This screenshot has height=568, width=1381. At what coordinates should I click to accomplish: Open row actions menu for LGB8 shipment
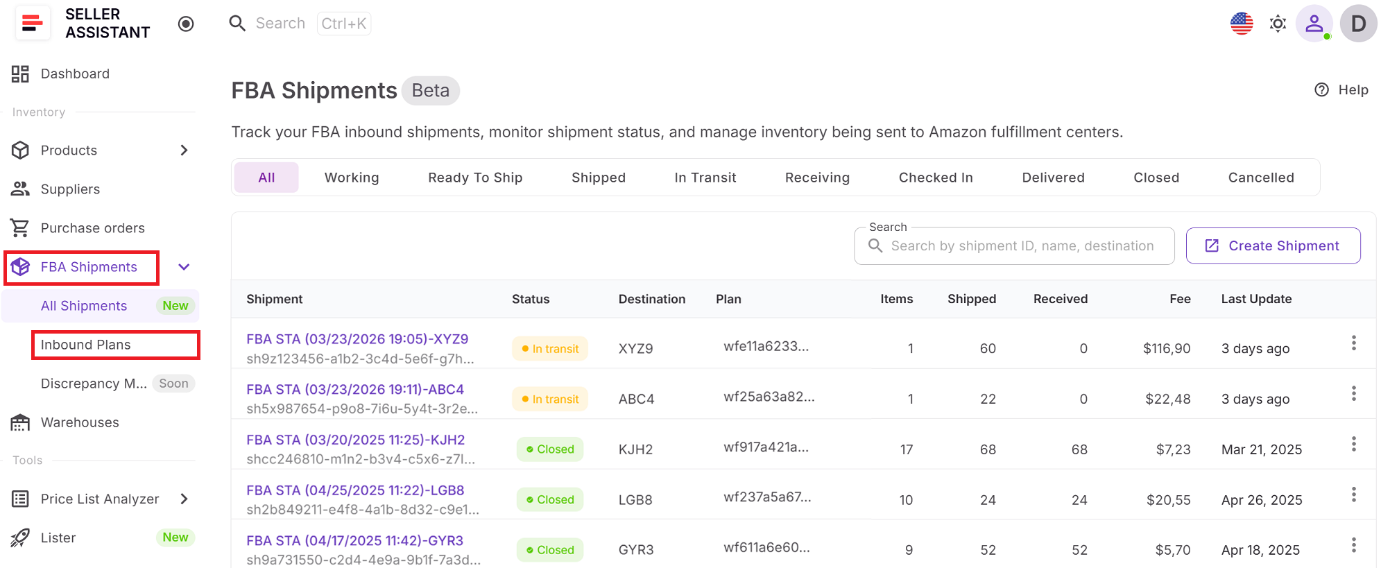click(x=1353, y=494)
